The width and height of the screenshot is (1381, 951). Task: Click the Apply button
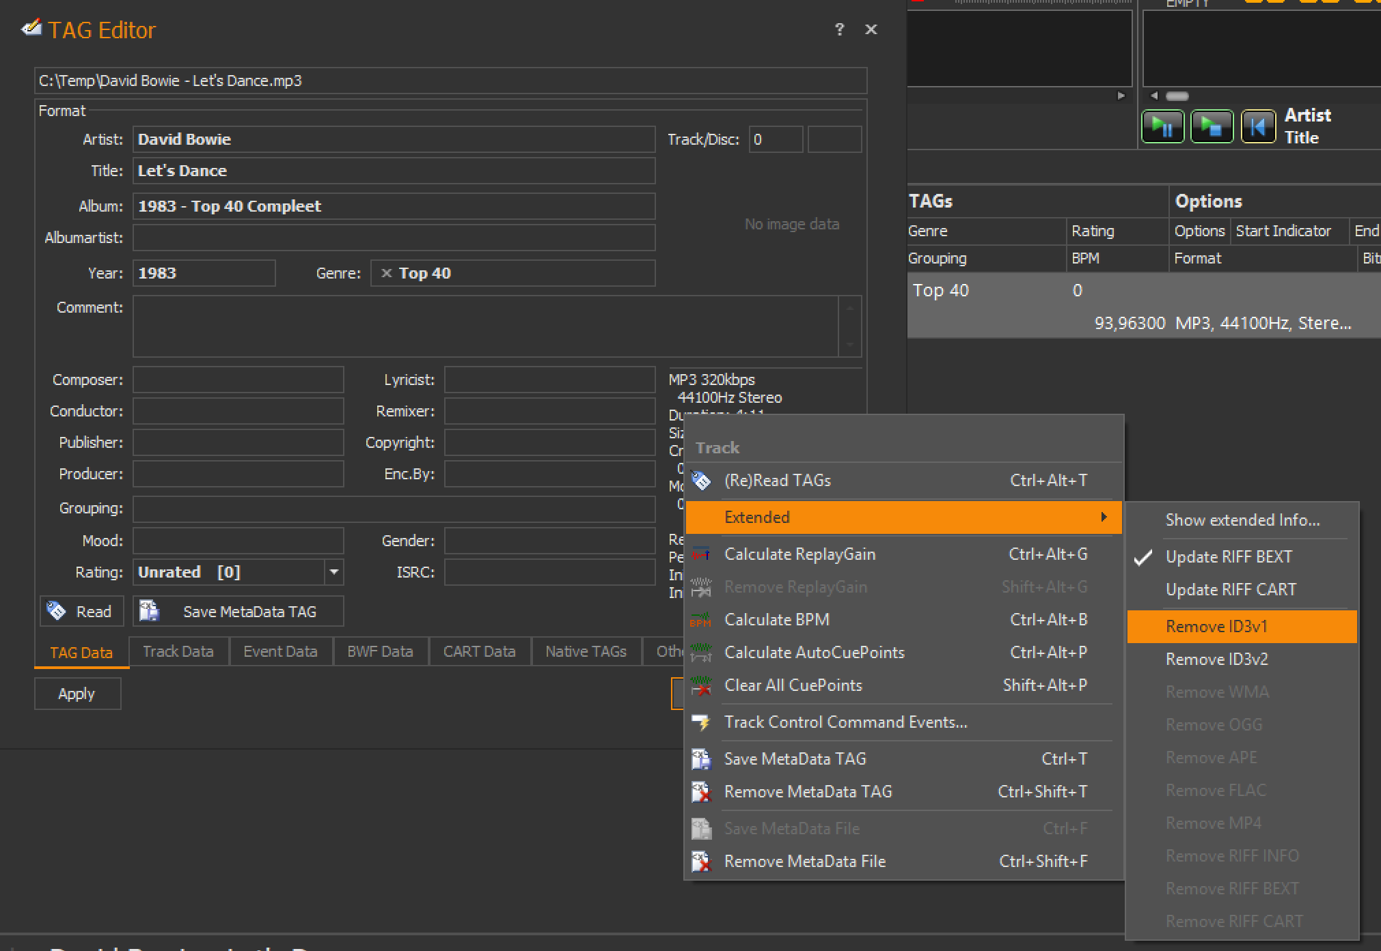point(77,694)
